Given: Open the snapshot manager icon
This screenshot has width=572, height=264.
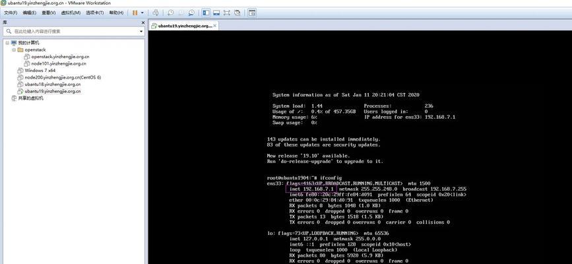Looking at the screenshot, I should (x=191, y=13).
